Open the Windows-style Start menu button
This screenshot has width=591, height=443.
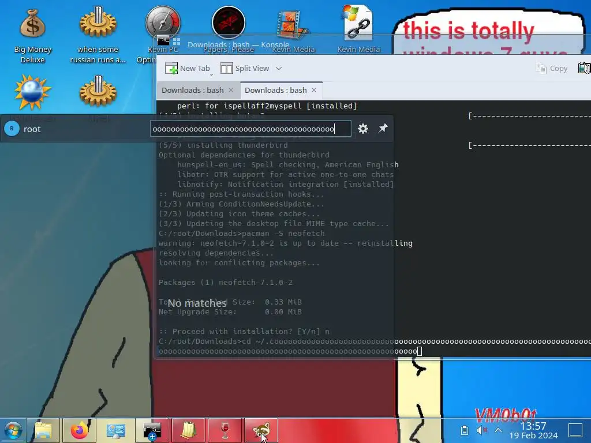[x=13, y=430]
